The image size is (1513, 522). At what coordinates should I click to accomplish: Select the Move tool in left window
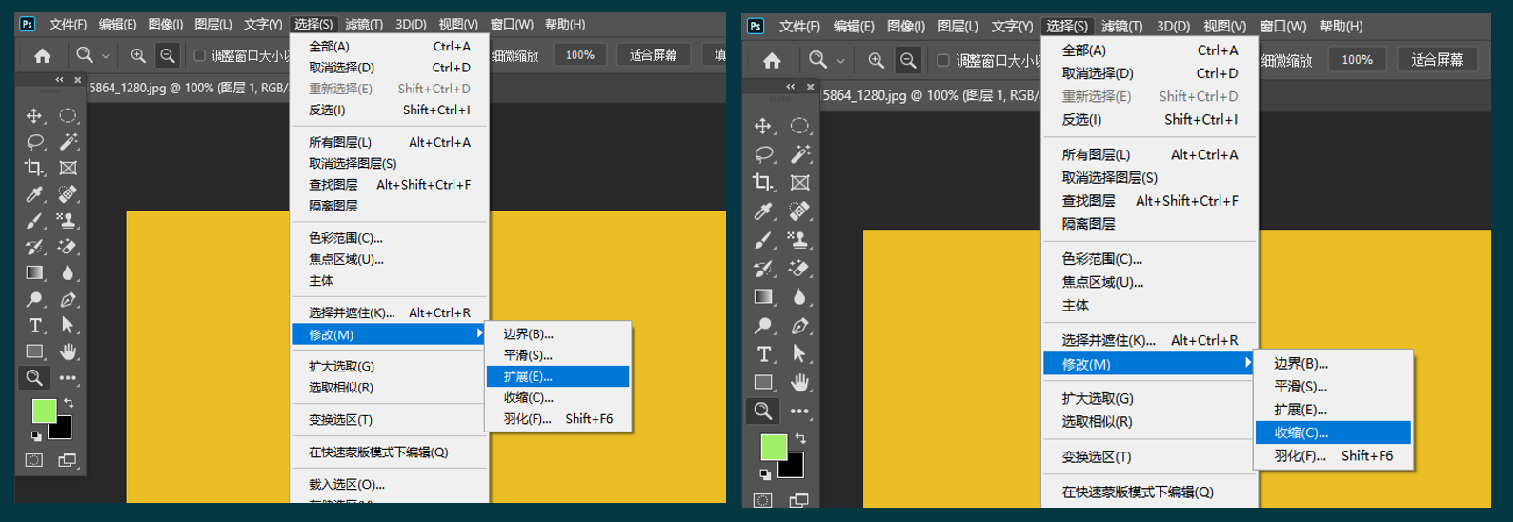[x=34, y=116]
